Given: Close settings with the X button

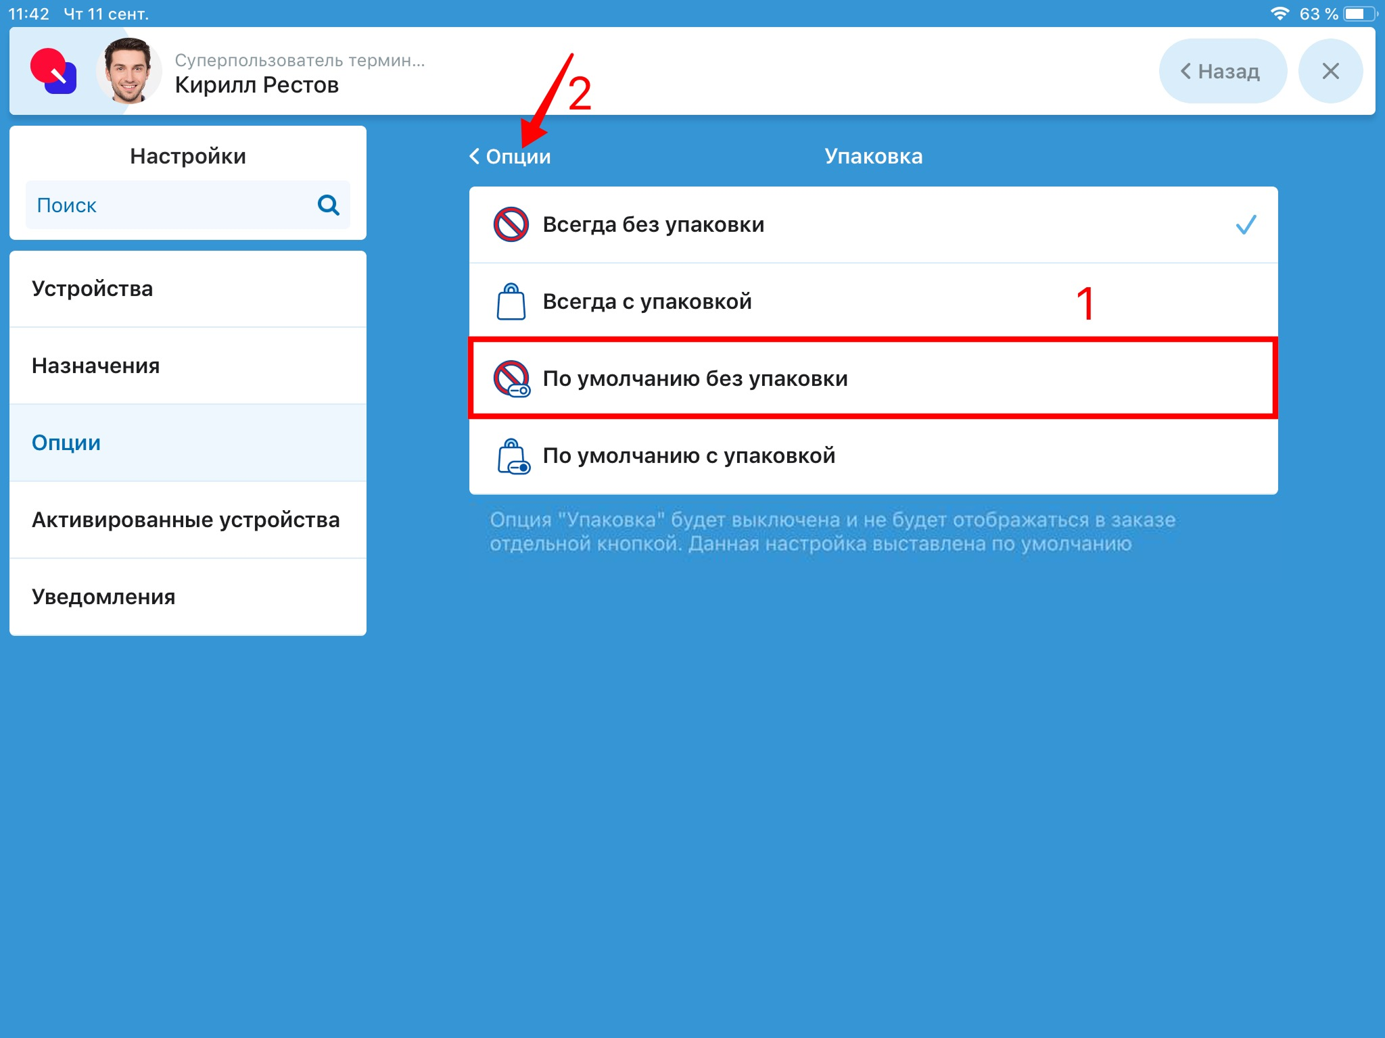Looking at the screenshot, I should tap(1330, 71).
